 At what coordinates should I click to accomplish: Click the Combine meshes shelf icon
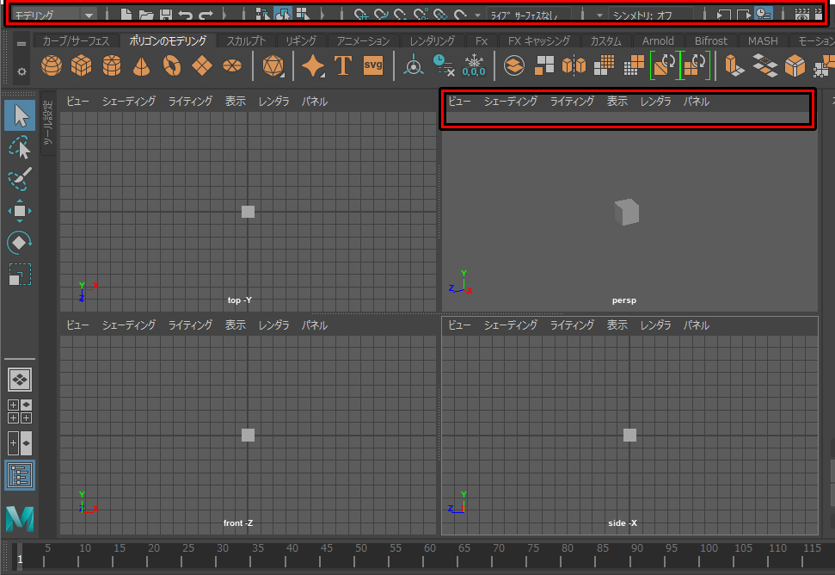[x=514, y=65]
